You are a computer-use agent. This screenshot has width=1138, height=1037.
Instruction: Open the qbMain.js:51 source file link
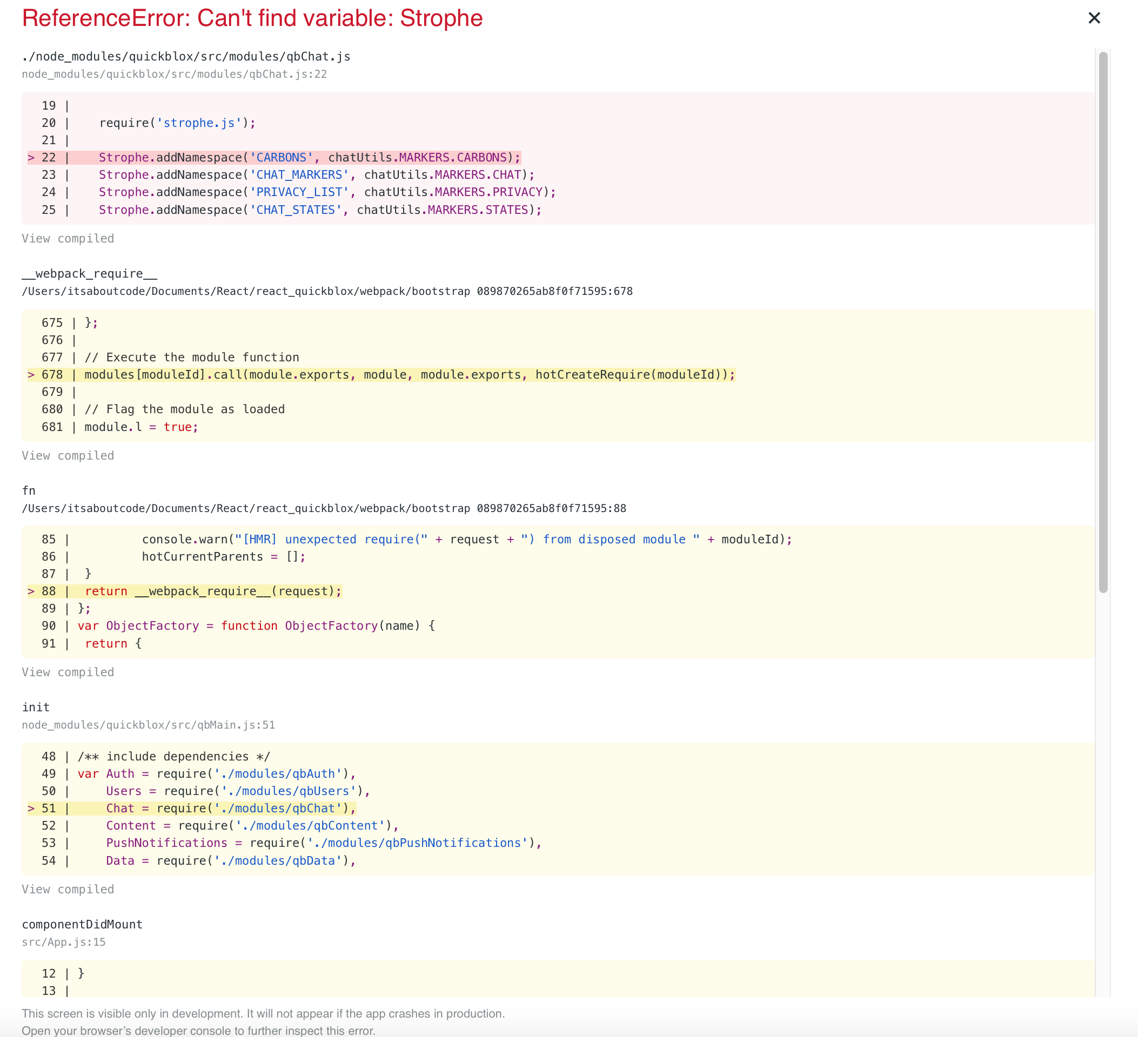pyautogui.click(x=148, y=725)
